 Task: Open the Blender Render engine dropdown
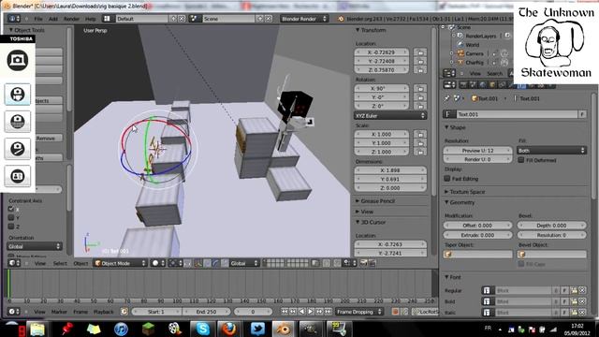(303, 19)
